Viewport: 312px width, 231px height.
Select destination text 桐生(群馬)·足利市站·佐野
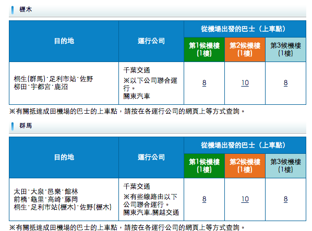[53, 79]
